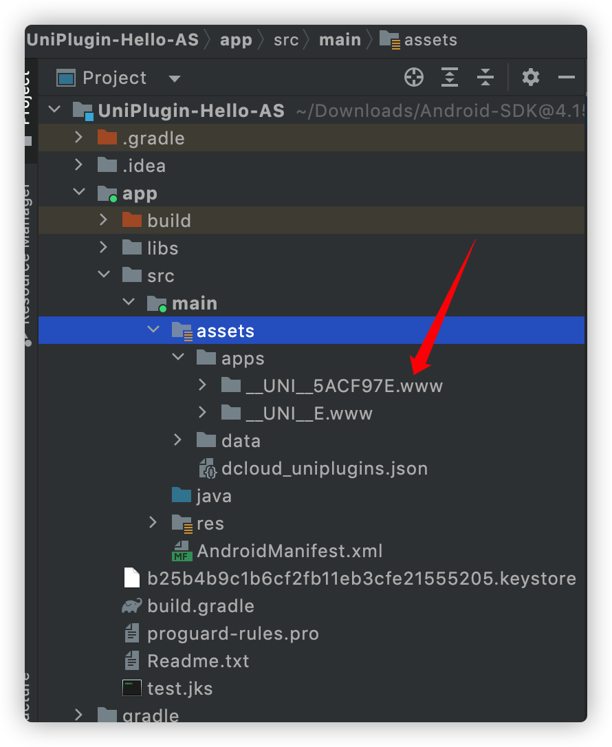Click the main breadcrumb segment

click(x=340, y=39)
